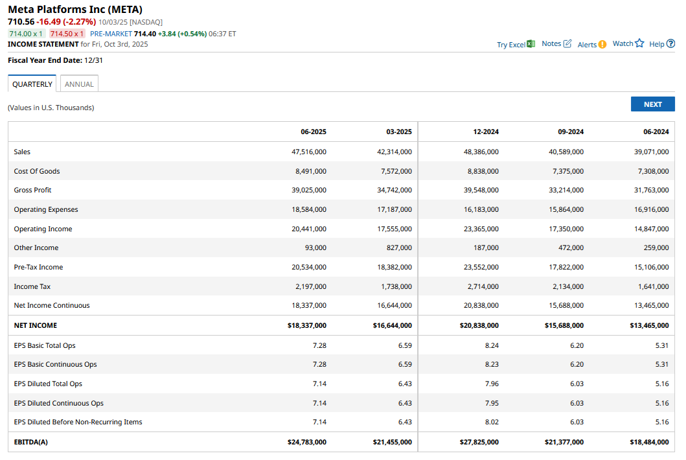686x460 pixels.
Task: Open the Notes link text
Action: coord(551,43)
